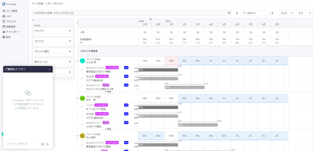Focus the メッセージを入力 chat field
314x151 pixels.
click(x=23, y=144)
